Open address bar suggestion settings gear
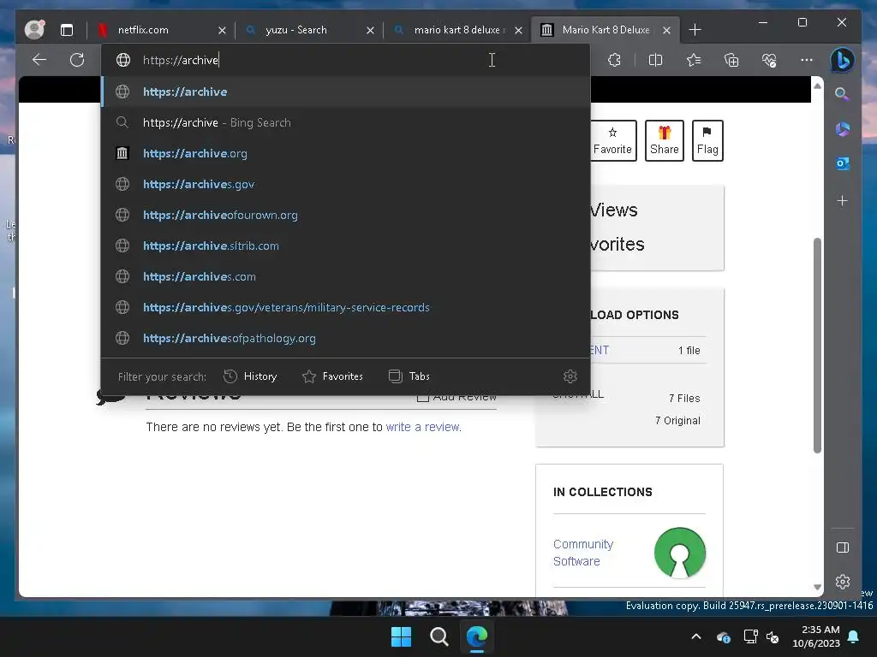The width and height of the screenshot is (877, 657). click(570, 376)
